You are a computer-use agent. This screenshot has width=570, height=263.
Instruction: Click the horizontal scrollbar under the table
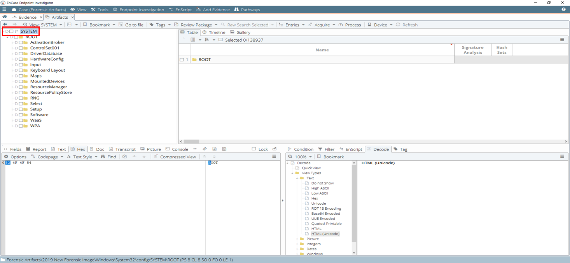click(x=372, y=142)
